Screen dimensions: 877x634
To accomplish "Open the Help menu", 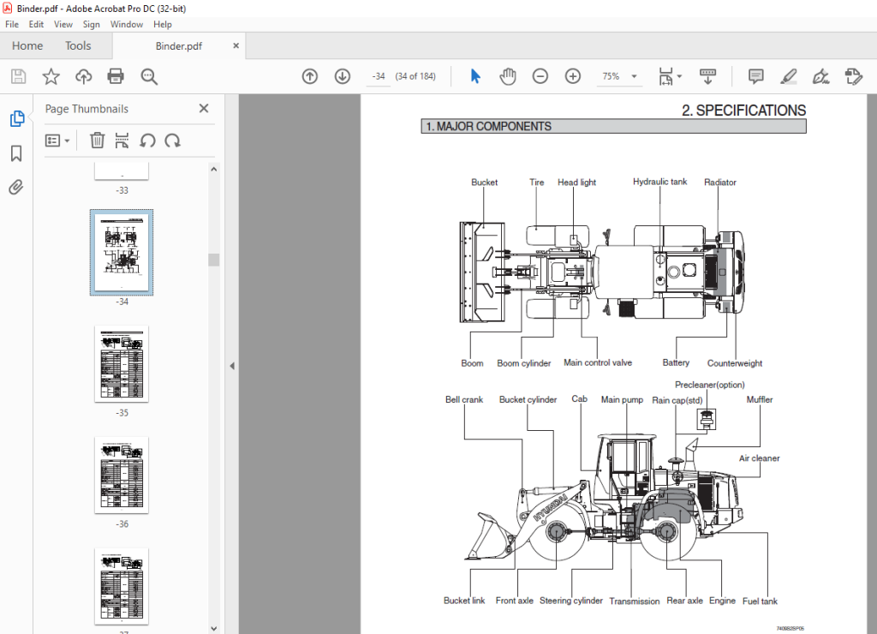I will coord(162,24).
